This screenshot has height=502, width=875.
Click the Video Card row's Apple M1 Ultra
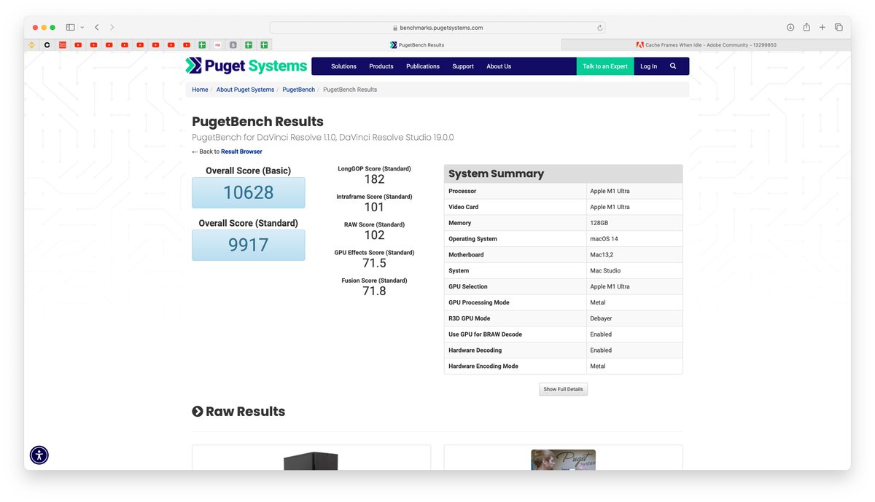click(x=610, y=207)
